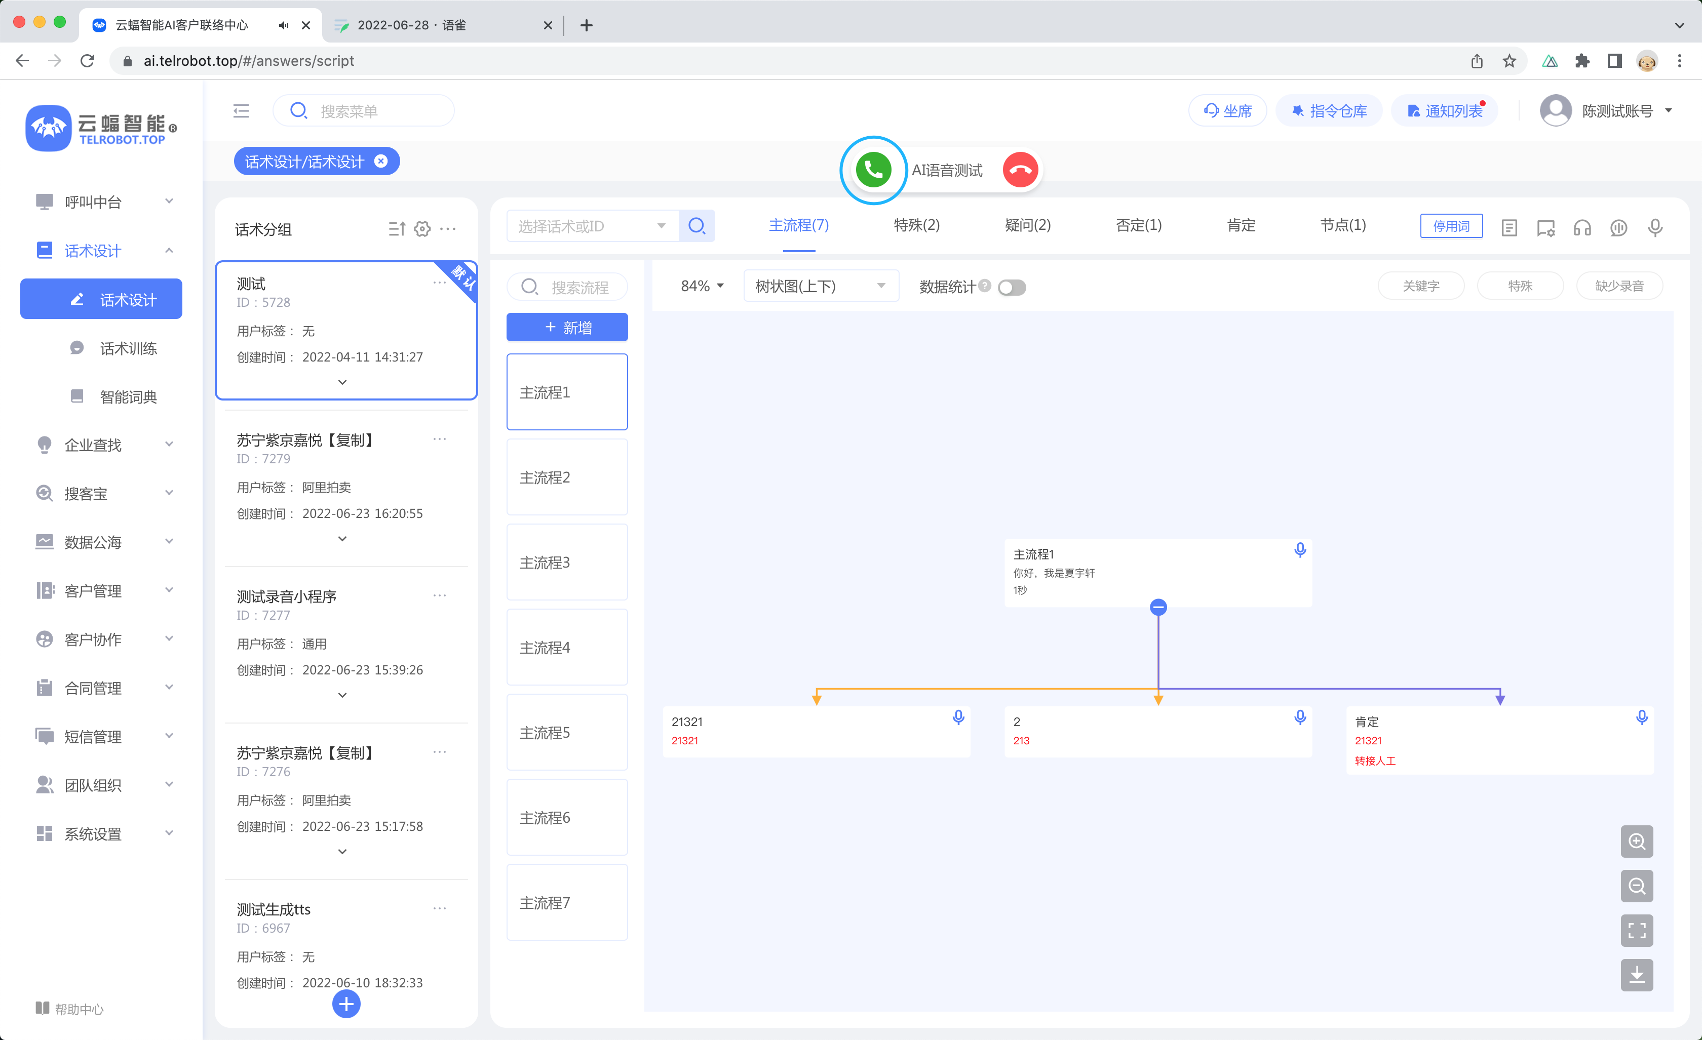Click the headphones icon in top toolbar

click(x=1582, y=227)
